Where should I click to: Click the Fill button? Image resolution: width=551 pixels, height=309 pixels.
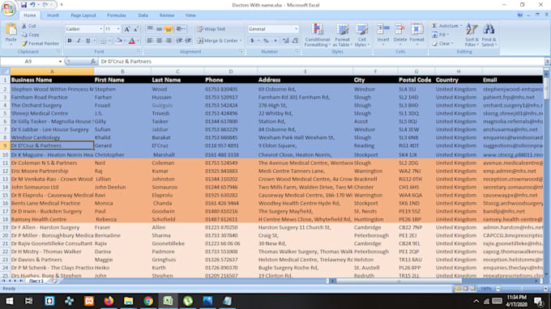[x=440, y=35]
